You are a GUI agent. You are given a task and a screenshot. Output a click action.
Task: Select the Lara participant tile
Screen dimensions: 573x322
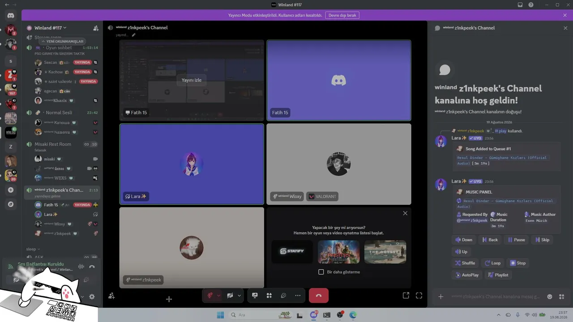coord(192,164)
